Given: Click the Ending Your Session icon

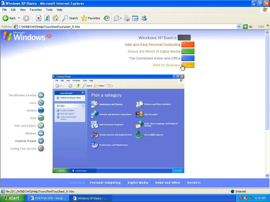Looking at the screenshot, I should point(41,149).
